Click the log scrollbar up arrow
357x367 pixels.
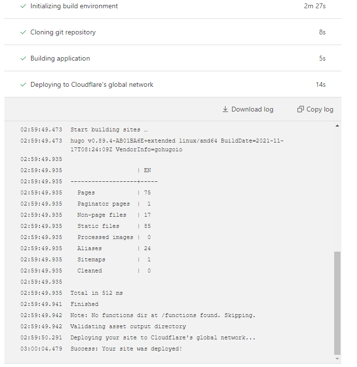point(338,126)
